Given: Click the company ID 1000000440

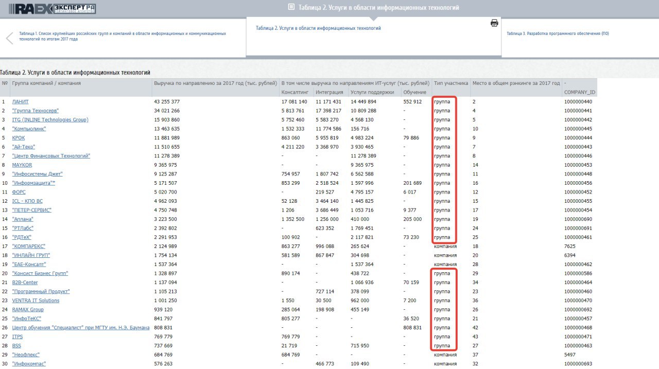Looking at the screenshot, I should [578, 102].
